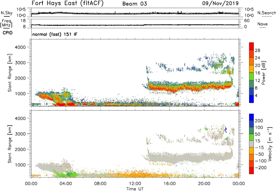
Task: Pick the Power swatch between 24 and 28
Action: click(x=252, y=54)
